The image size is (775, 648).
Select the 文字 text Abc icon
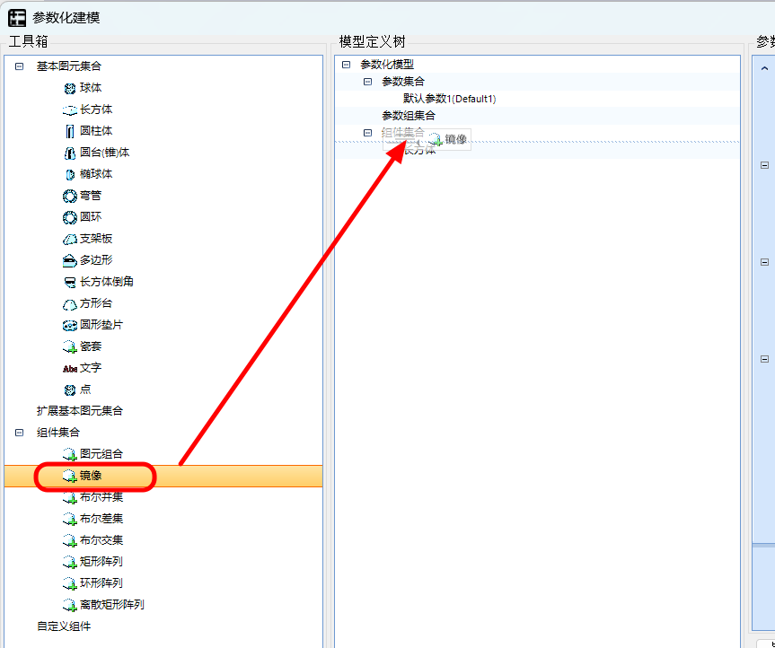70,369
